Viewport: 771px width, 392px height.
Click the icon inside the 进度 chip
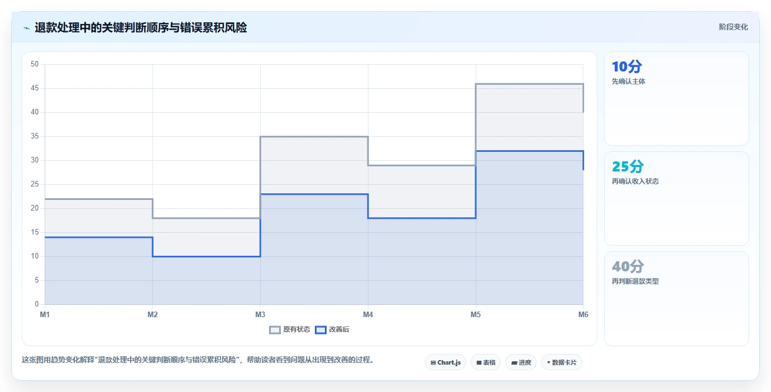[514, 362]
